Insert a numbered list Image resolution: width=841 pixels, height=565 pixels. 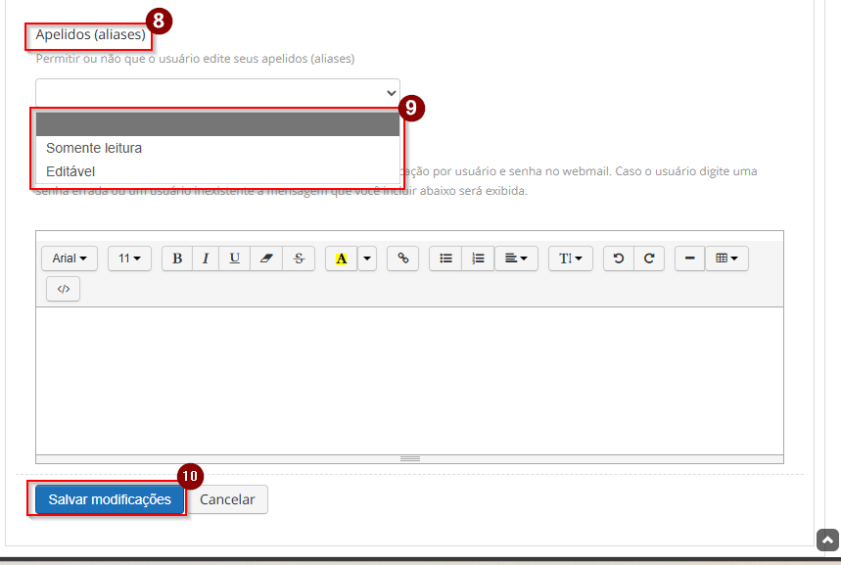tap(478, 259)
